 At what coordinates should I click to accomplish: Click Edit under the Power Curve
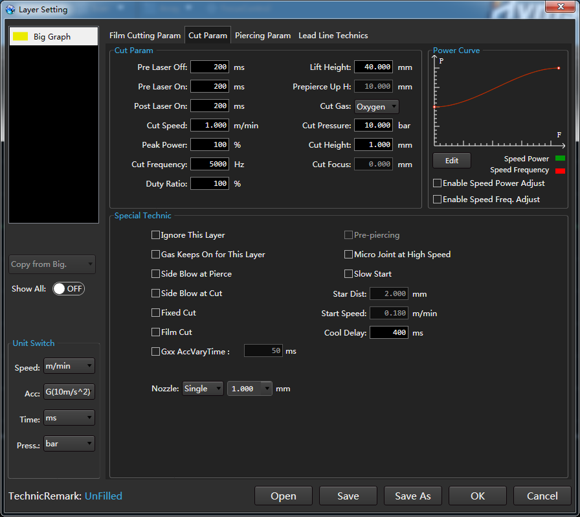click(452, 161)
